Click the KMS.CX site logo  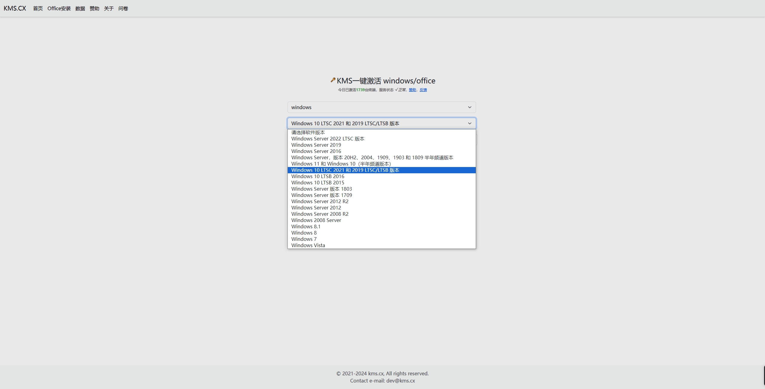tap(15, 8)
